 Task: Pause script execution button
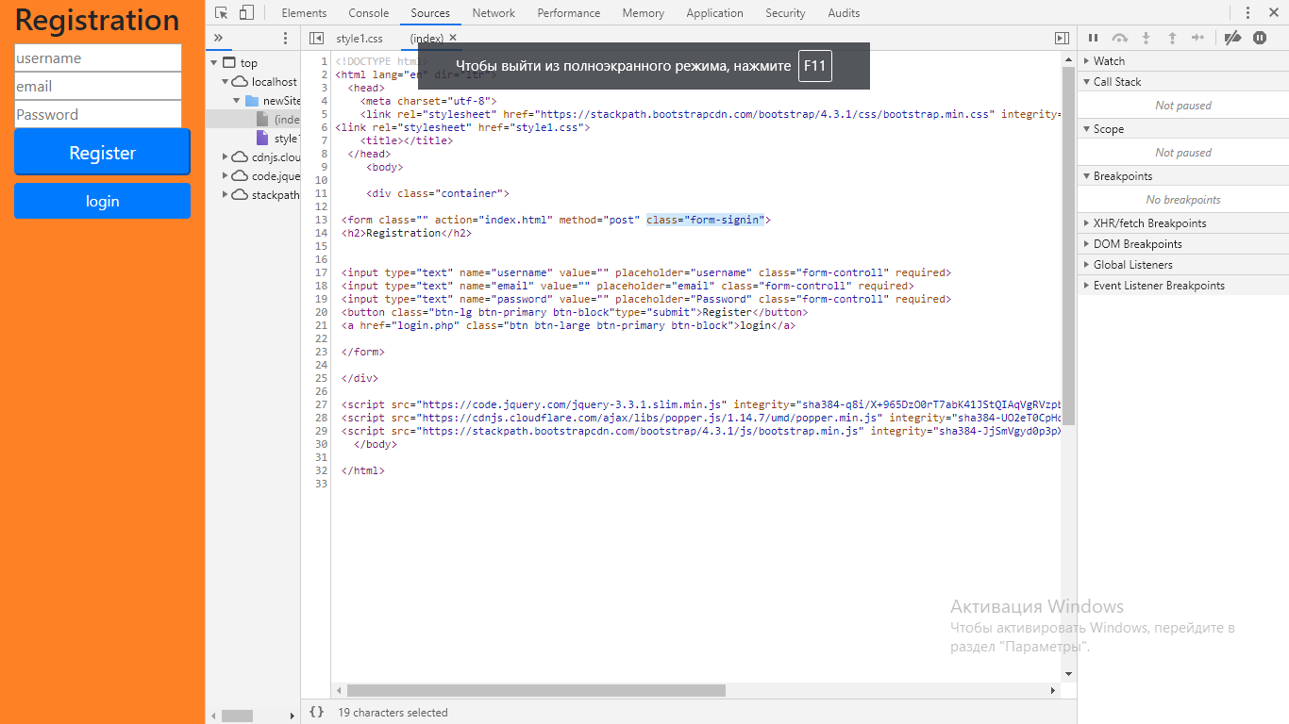pyautogui.click(x=1093, y=38)
